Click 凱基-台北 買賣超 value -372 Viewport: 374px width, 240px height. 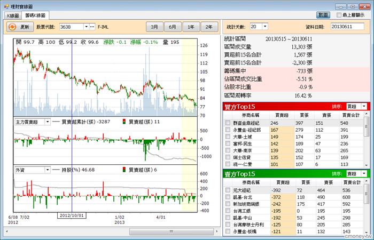click(276, 197)
